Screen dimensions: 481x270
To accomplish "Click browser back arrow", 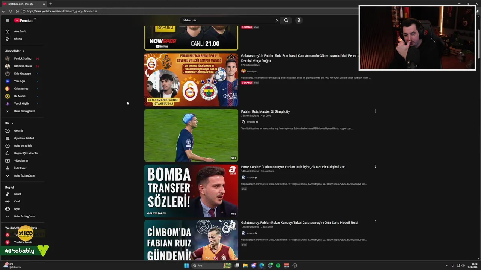I will [4, 11].
